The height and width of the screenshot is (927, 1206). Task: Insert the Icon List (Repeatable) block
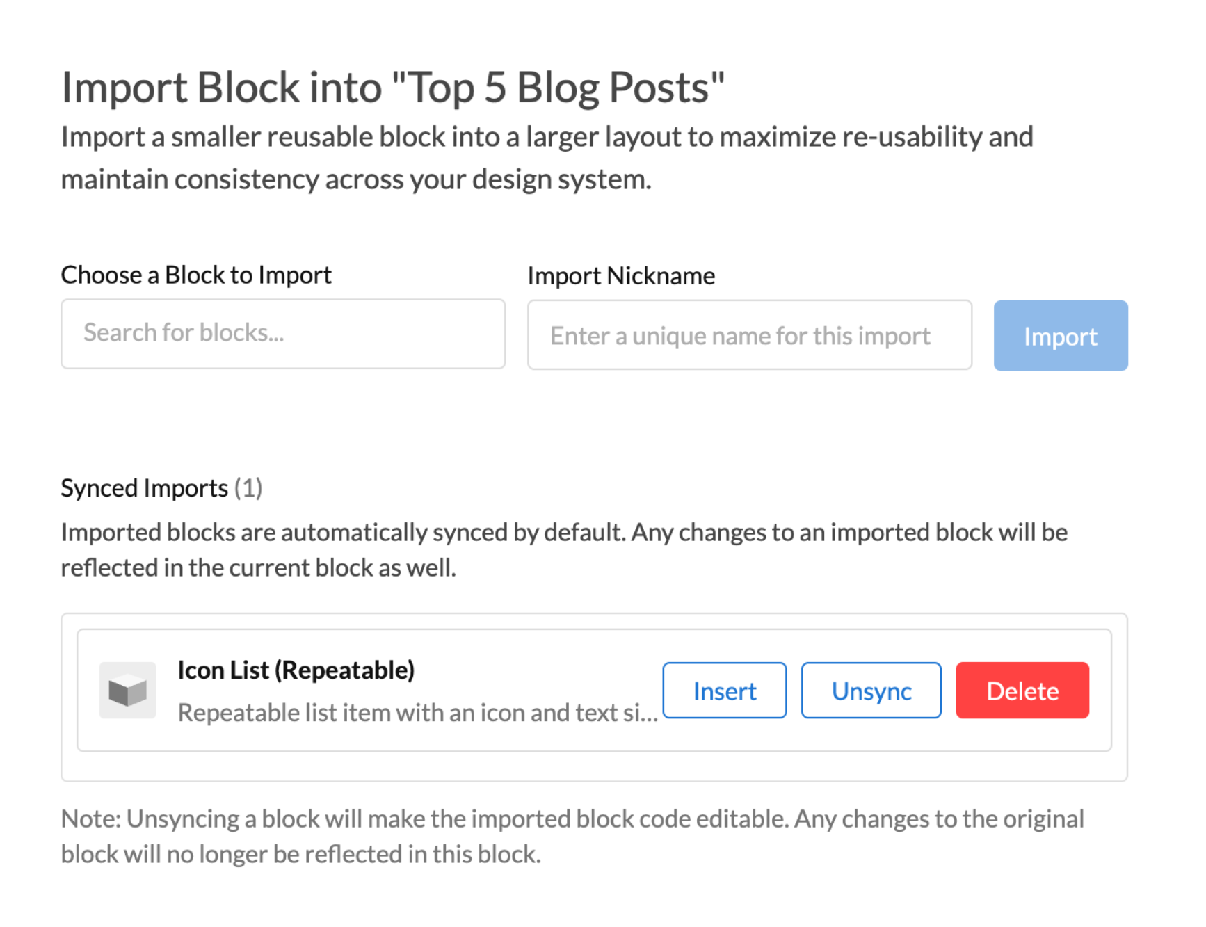724,691
